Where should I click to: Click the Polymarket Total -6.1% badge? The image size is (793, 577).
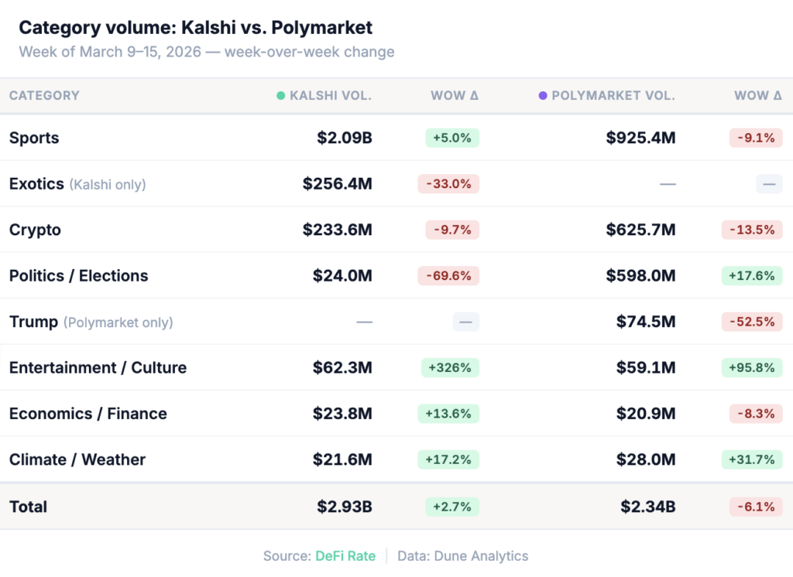pyautogui.click(x=756, y=507)
